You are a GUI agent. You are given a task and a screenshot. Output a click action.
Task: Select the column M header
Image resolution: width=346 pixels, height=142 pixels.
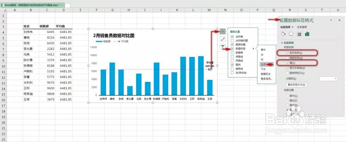(209, 10)
